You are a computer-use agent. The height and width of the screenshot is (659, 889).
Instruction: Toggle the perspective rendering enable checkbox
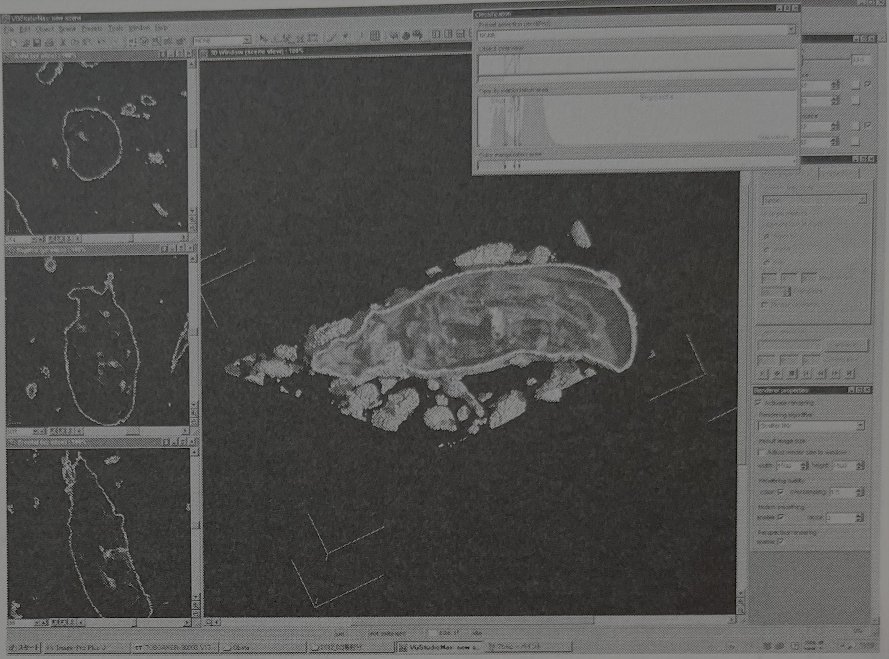(x=781, y=542)
